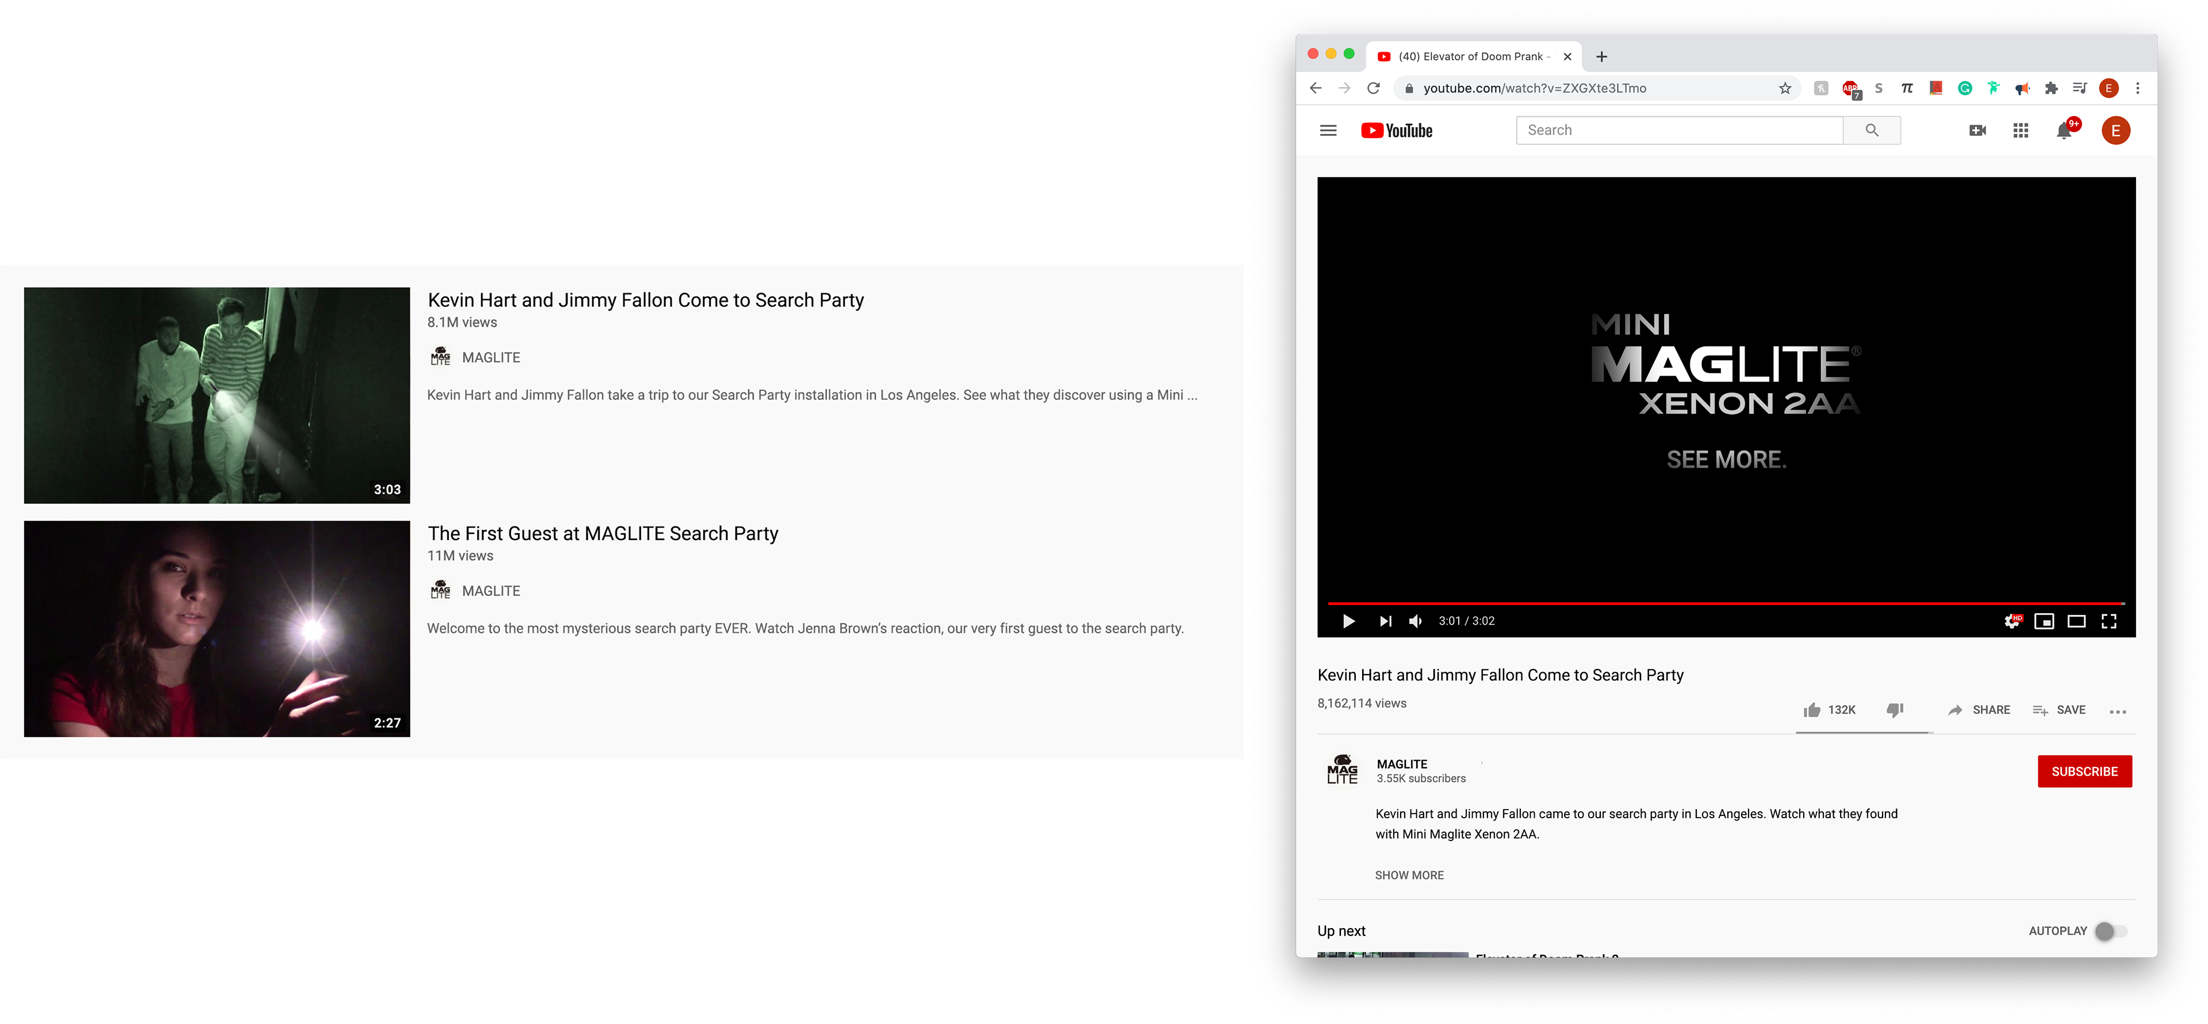Click the YouTube Search field
Screen dimensions: 2208x1024
pyautogui.click(x=1679, y=130)
